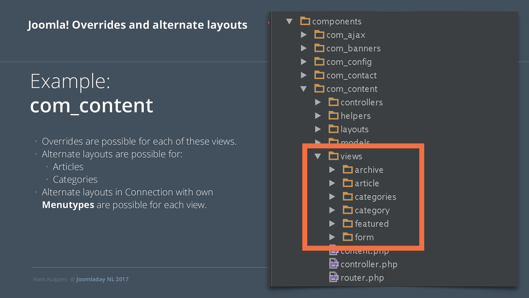Click the com_banners folder icon
This screenshot has height=298, width=529.
pos(319,48)
